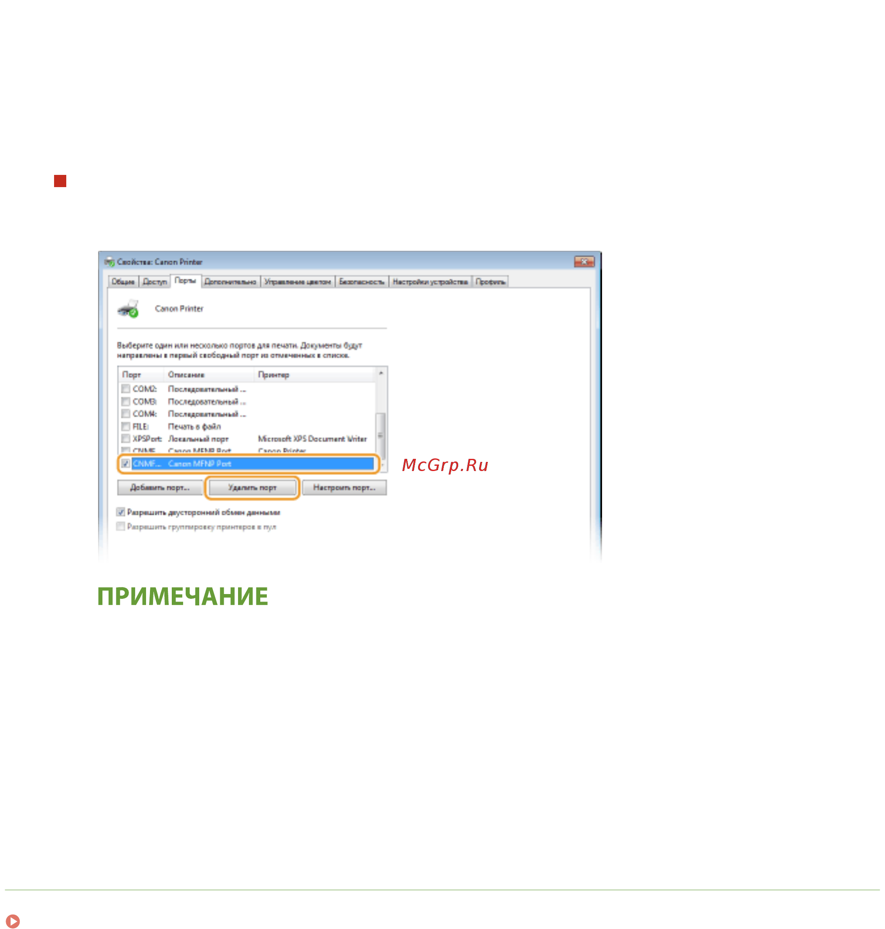Check the COM4 port checkbox
This screenshot has height=929, width=885.
coord(126,414)
